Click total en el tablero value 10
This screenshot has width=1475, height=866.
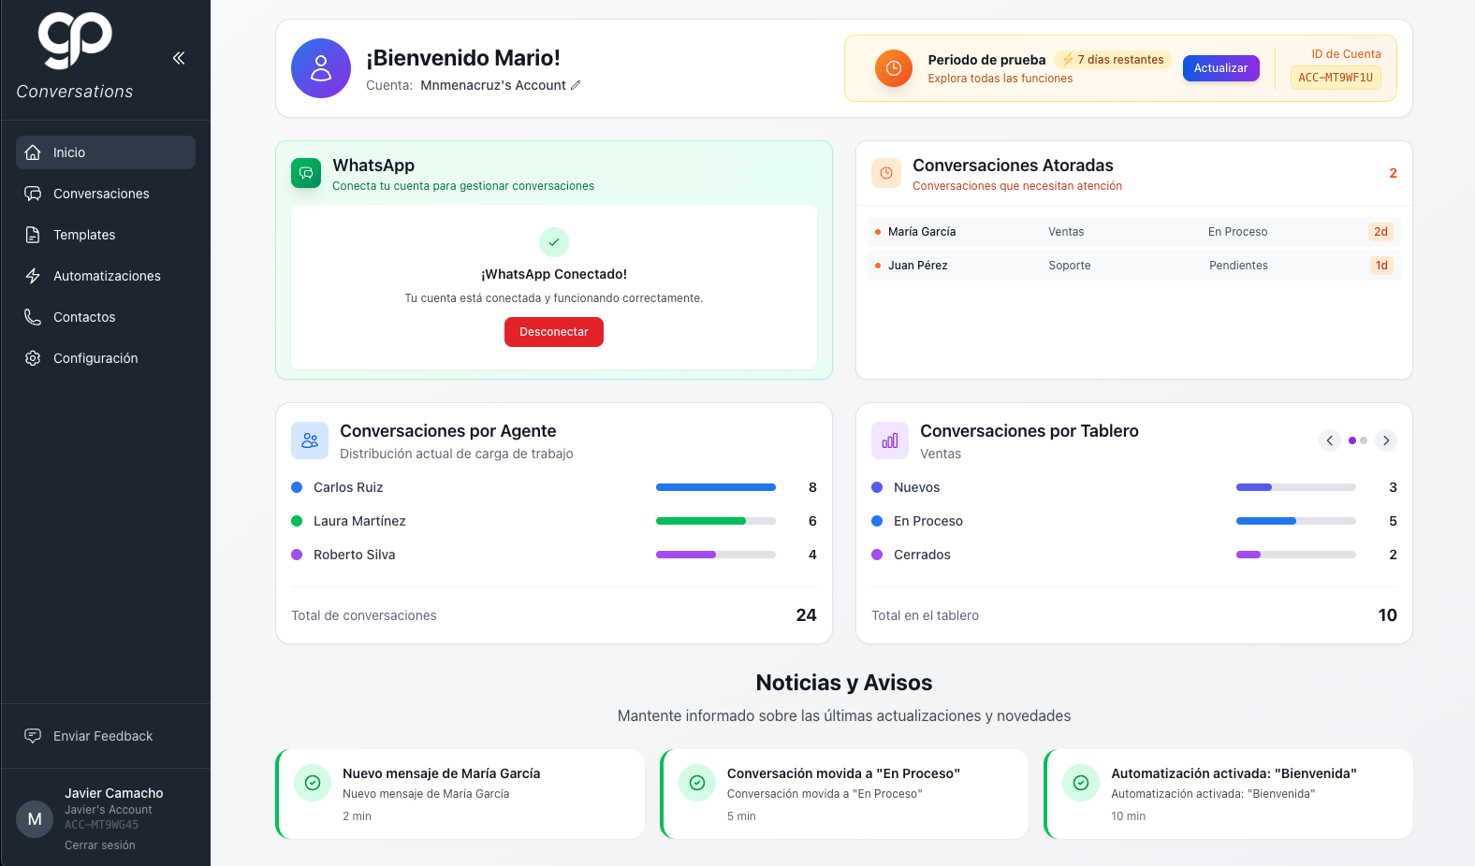pos(1387,615)
